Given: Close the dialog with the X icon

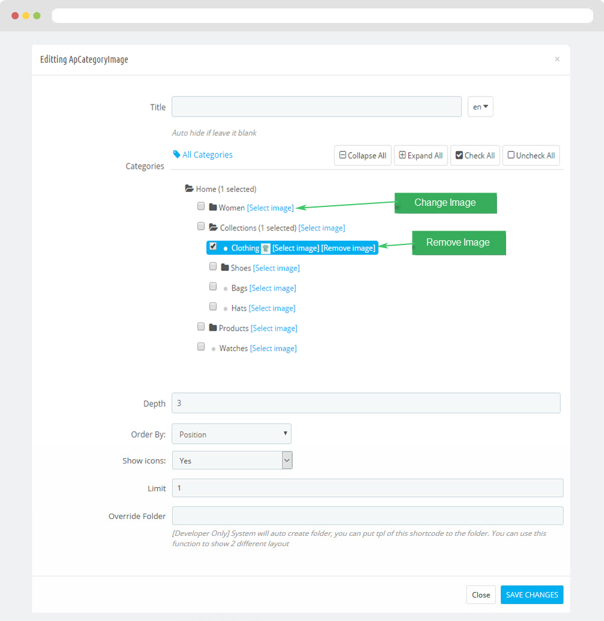Looking at the screenshot, I should [557, 59].
